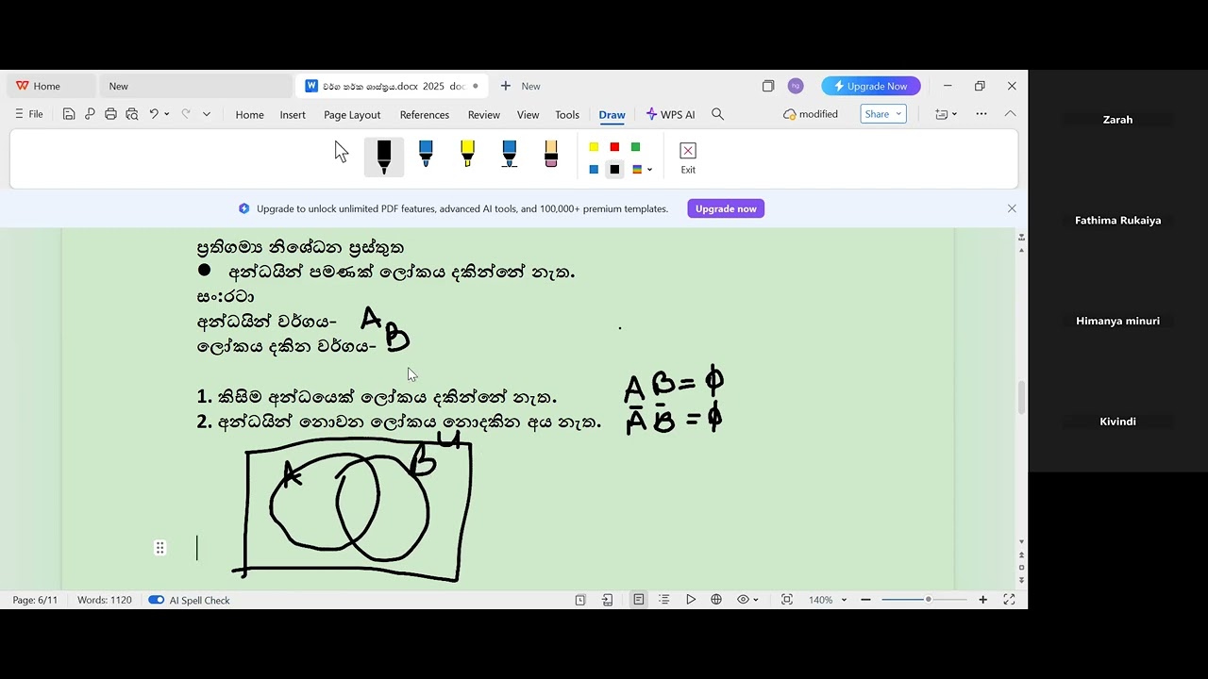This screenshot has width=1208, height=679.
Task: Click the Words: 1120 counter
Action: pos(105,600)
